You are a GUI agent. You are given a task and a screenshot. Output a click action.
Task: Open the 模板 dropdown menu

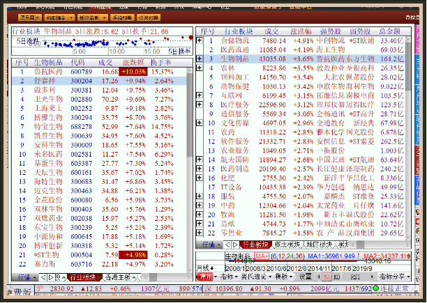click(284, 277)
